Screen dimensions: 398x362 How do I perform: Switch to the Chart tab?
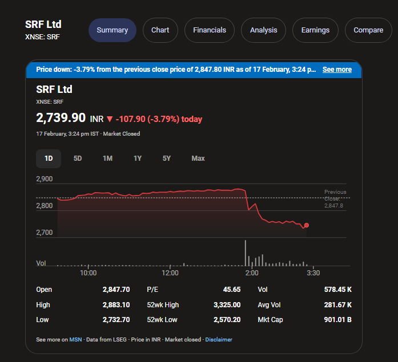160,30
